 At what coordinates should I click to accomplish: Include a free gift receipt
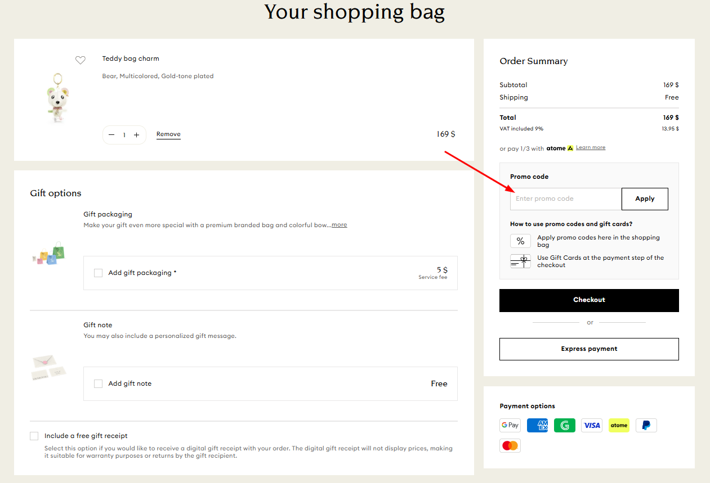(x=34, y=436)
